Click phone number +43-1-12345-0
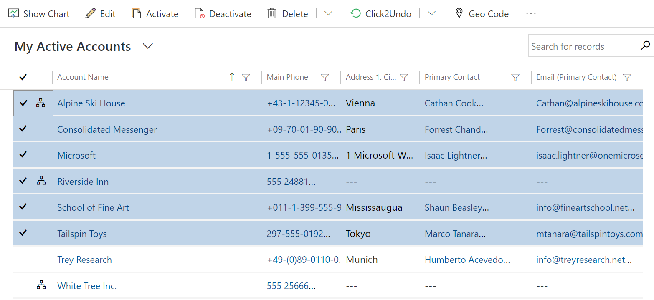This screenshot has height=300, width=654. click(301, 103)
